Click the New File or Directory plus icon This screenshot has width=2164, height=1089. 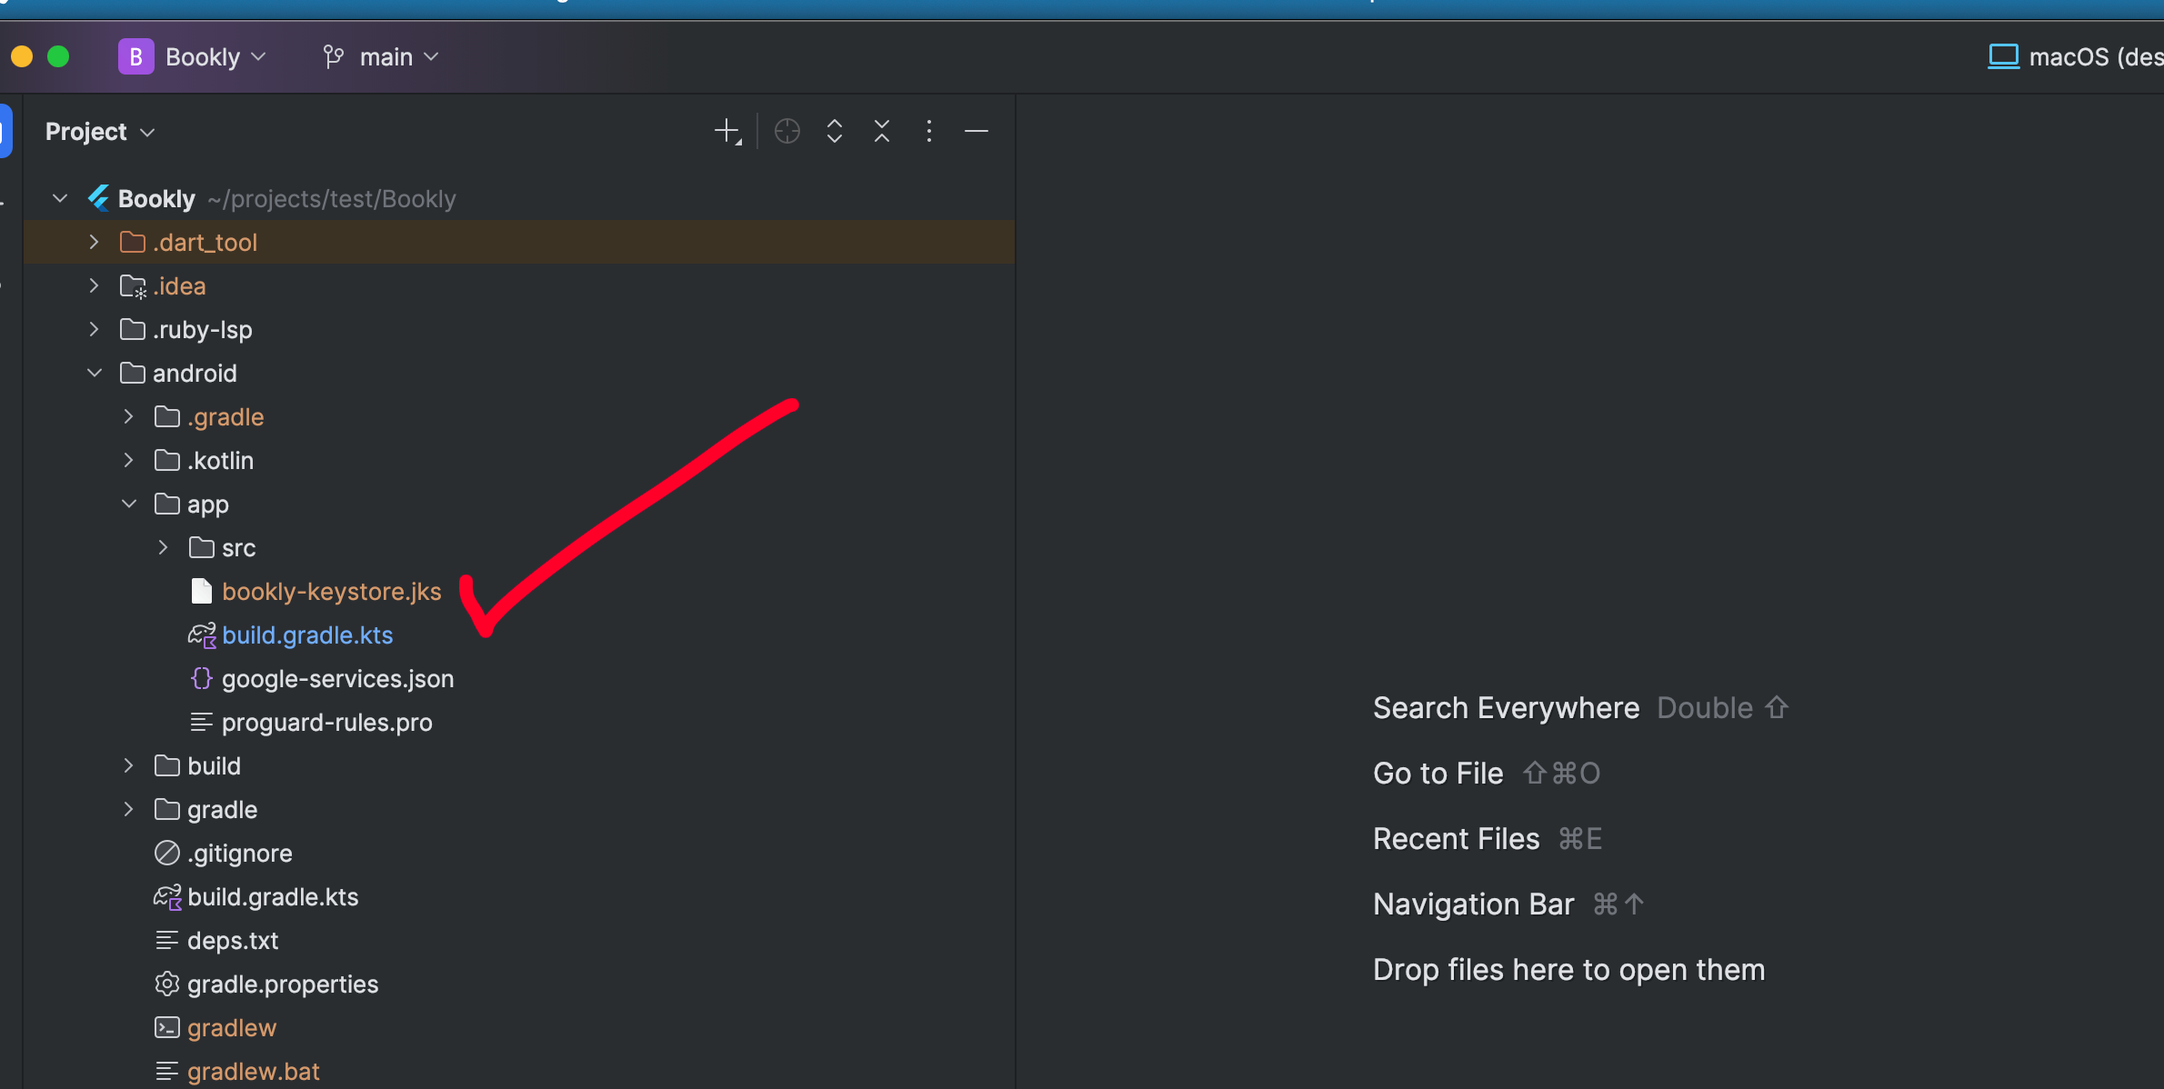(727, 132)
